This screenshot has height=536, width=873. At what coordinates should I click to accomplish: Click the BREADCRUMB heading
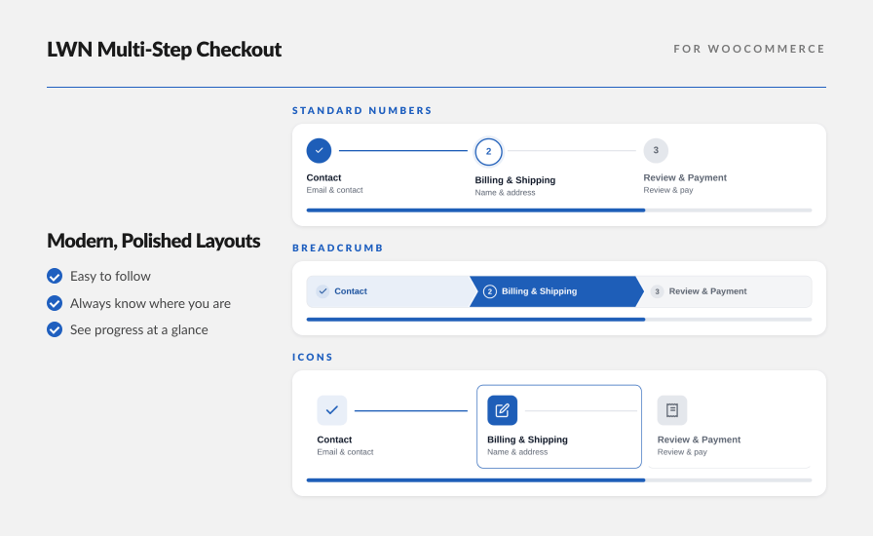click(x=337, y=248)
